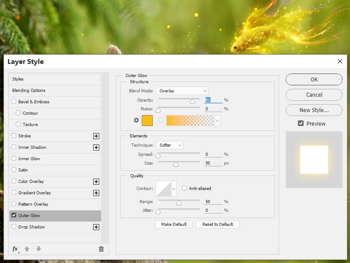The height and width of the screenshot is (263, 350).
Task: Click the move effect down arrow
Action: coord(38,249)
